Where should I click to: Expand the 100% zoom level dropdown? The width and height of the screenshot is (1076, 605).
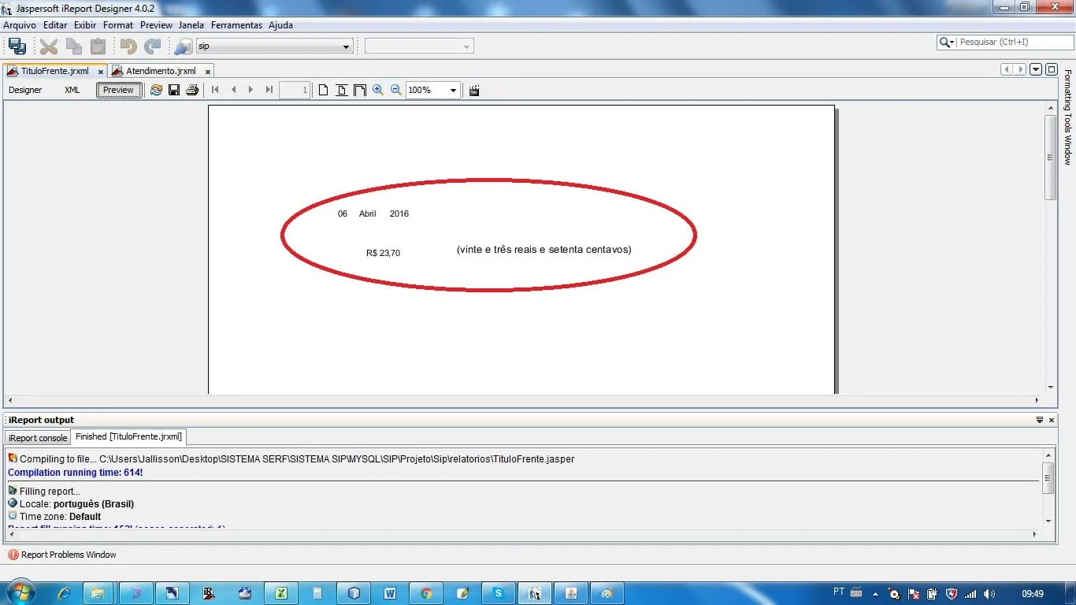[x=453, y=91]
